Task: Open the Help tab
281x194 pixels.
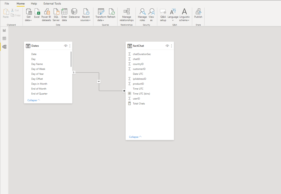Action: pyautogui.click(x=34, y=4)
